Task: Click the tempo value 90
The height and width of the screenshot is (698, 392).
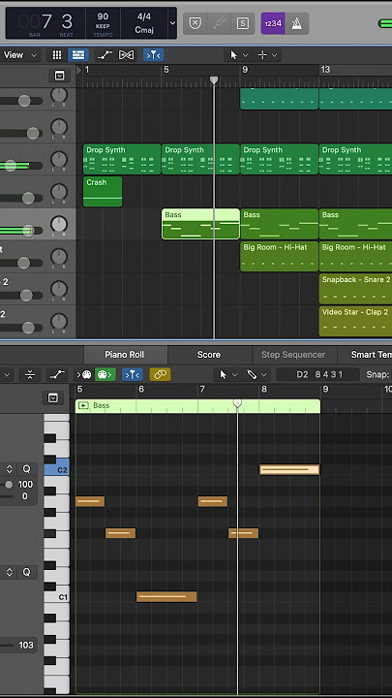Action: pos(103,16)
